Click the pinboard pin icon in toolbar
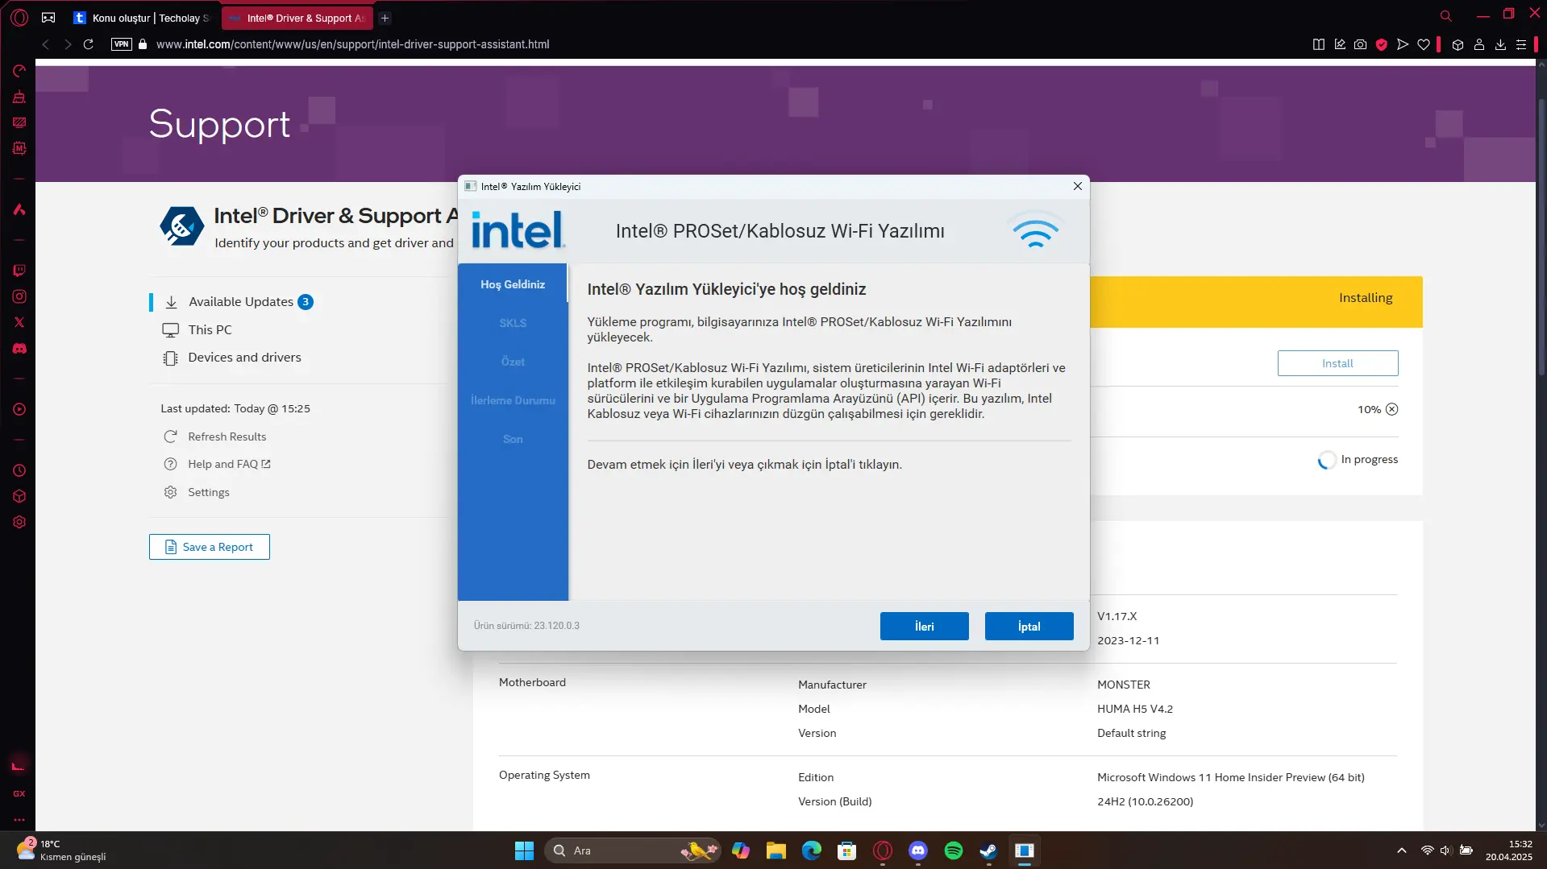 point(1340,44)
